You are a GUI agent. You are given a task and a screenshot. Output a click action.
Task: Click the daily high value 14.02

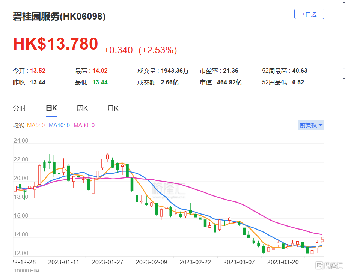pos(100,71)
